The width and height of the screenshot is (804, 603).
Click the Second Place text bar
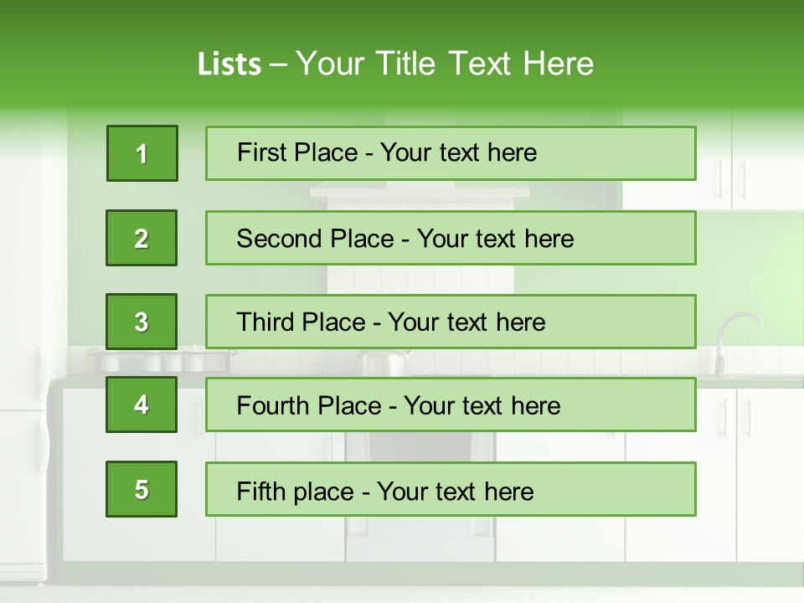point(451,238)
